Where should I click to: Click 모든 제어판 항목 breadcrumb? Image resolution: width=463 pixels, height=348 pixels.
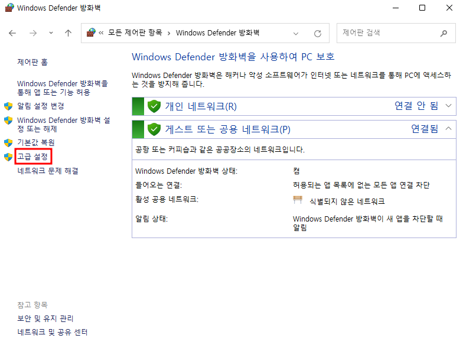135,32
